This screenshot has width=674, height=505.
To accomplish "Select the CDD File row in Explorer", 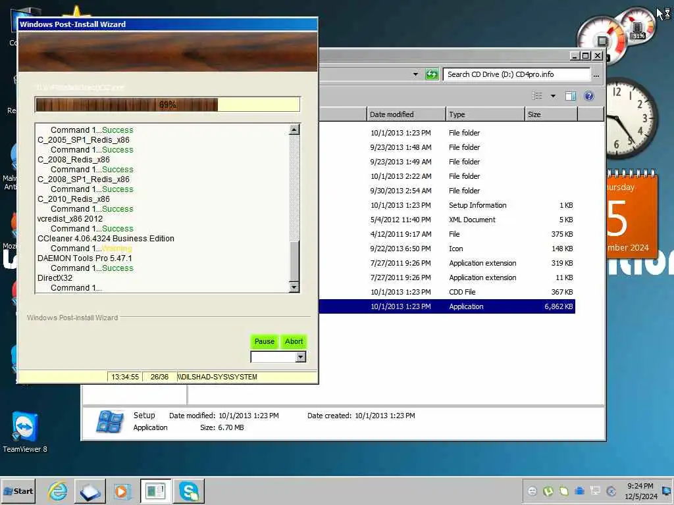I will (x=447, y=292).
